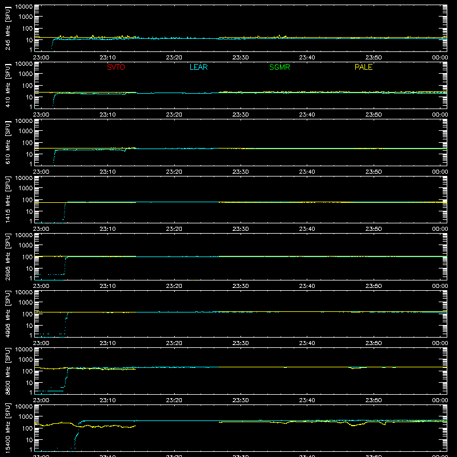Image resolution: width=457 pixels, height=457 pixels.
Task: Click the 23:50 tick under the 610 MHz plot
Action: coord(374,172)
